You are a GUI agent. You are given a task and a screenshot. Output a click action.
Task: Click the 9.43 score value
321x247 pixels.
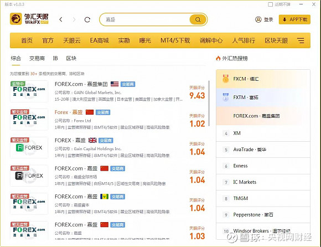[197, 96]
